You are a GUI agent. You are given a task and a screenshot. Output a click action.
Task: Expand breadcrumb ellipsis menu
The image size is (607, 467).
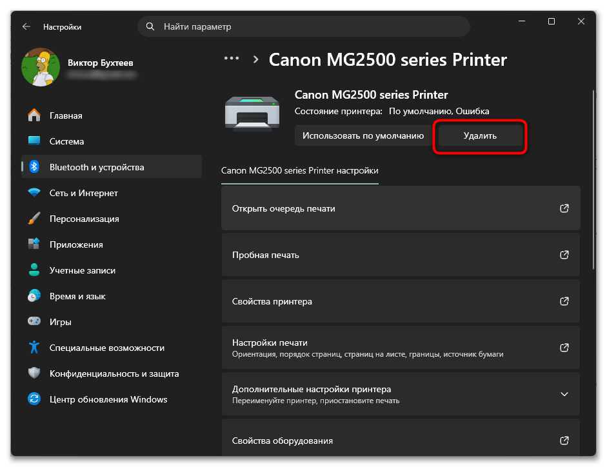pyautogui.click(x=232, y=59)
